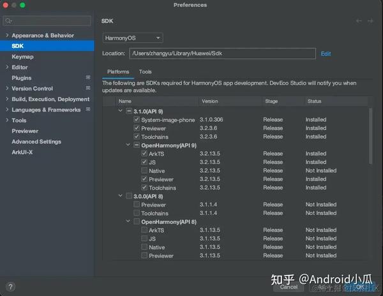Uncheck System-image-phone 3.1.0.306

coord(137,119)
